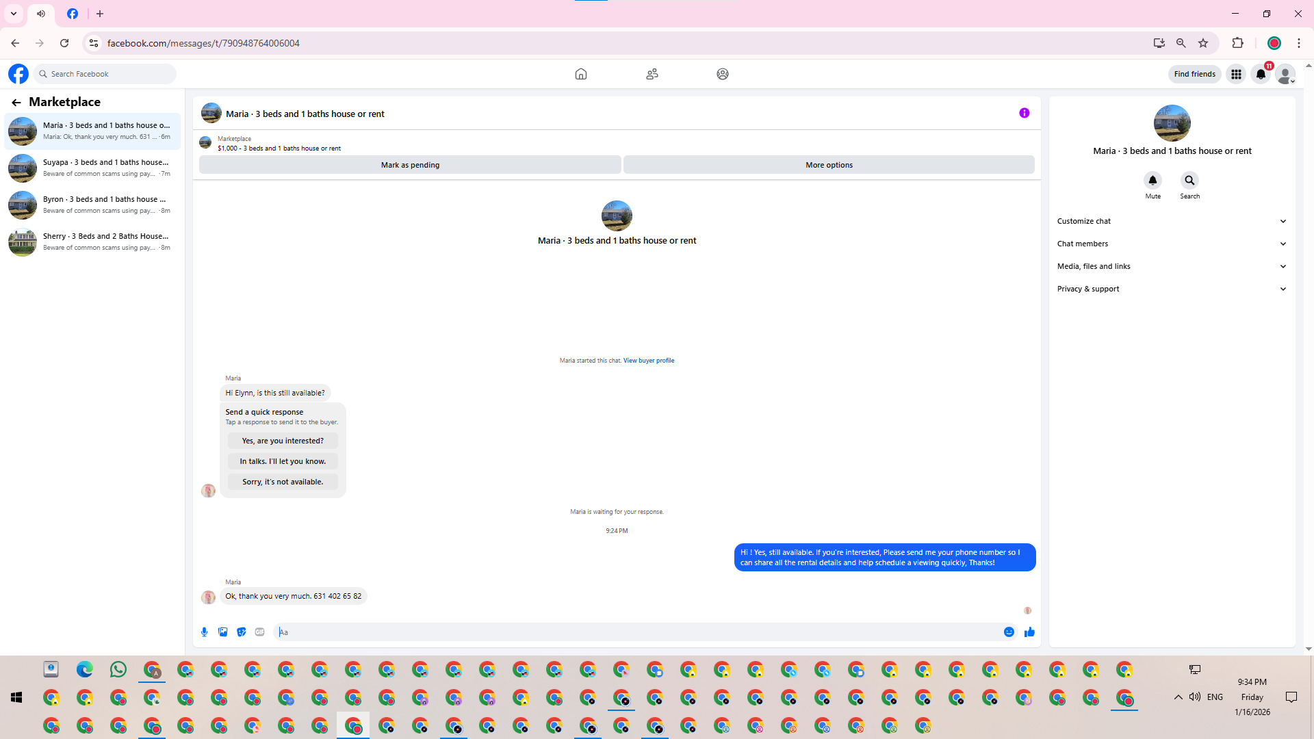This screenshot has height=739, width=1314.
Task: Send a thumbs-up like
Action: pos(1029,632)
